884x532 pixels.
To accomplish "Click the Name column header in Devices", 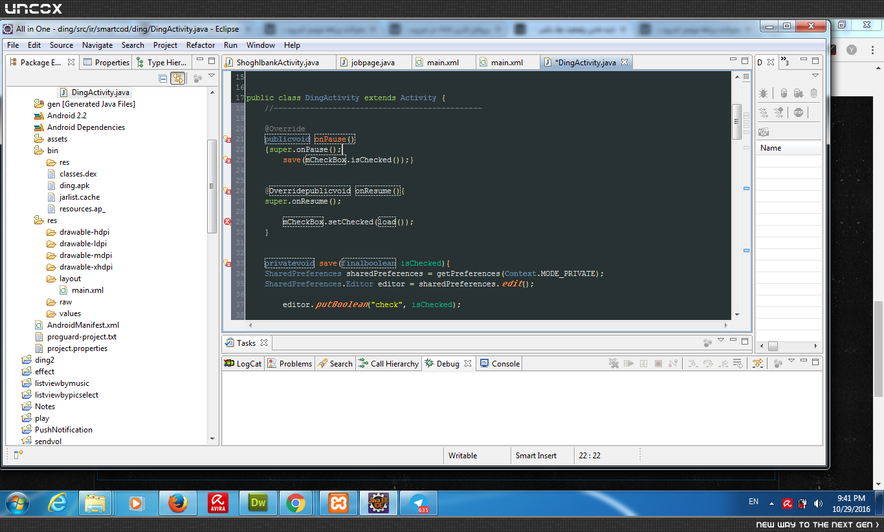I will point(789,148).
